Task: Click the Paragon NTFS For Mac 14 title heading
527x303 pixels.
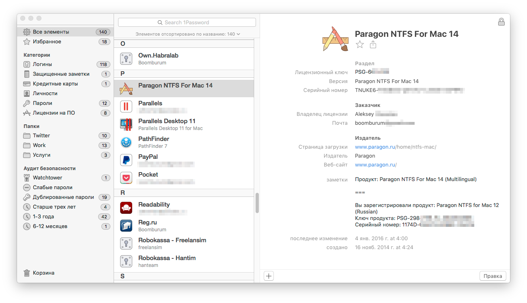Action: click(407, 34)
